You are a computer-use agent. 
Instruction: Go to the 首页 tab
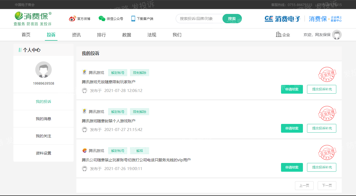click(26, 35)
